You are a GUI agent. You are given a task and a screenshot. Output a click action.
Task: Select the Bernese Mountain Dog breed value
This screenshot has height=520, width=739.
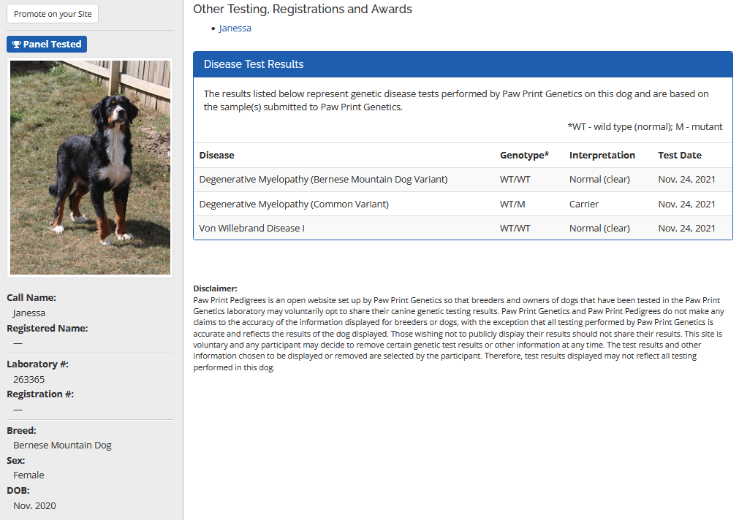pos(62,446)
